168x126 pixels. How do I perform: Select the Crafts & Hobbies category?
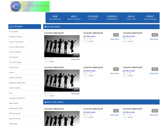[x=15, y=52]
